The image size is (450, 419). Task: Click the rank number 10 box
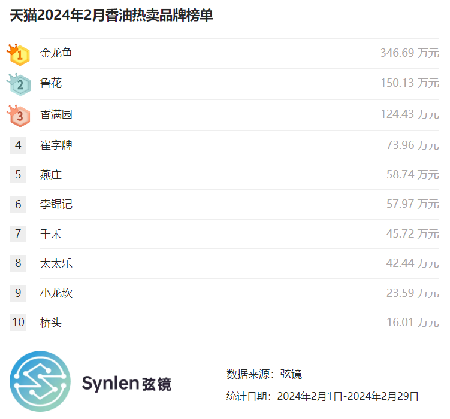coord(18,323)
